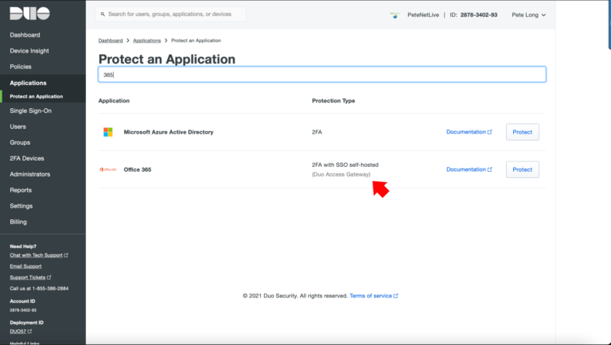This screenshot has width=611, height=345.
Task: Open 2FA Devices in the sidebar
Action: click(27, 158)
